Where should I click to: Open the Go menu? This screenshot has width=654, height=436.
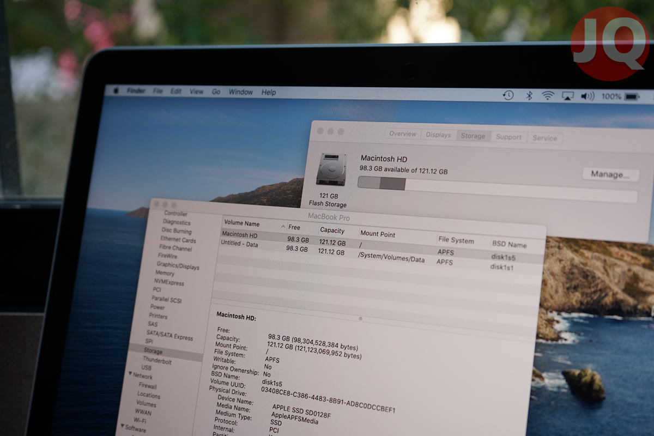216,92
